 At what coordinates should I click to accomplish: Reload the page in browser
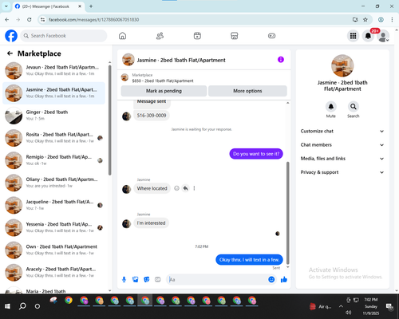(x=30, y=19)
